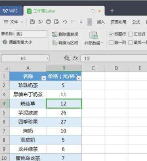The width and height of the screenshot is (147, 161).
Task: Open the 页面布局 ribbon tab
Action: click(118, 22)
